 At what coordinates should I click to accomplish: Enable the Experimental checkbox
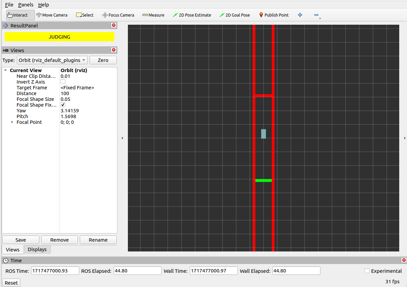coord(367,271)
